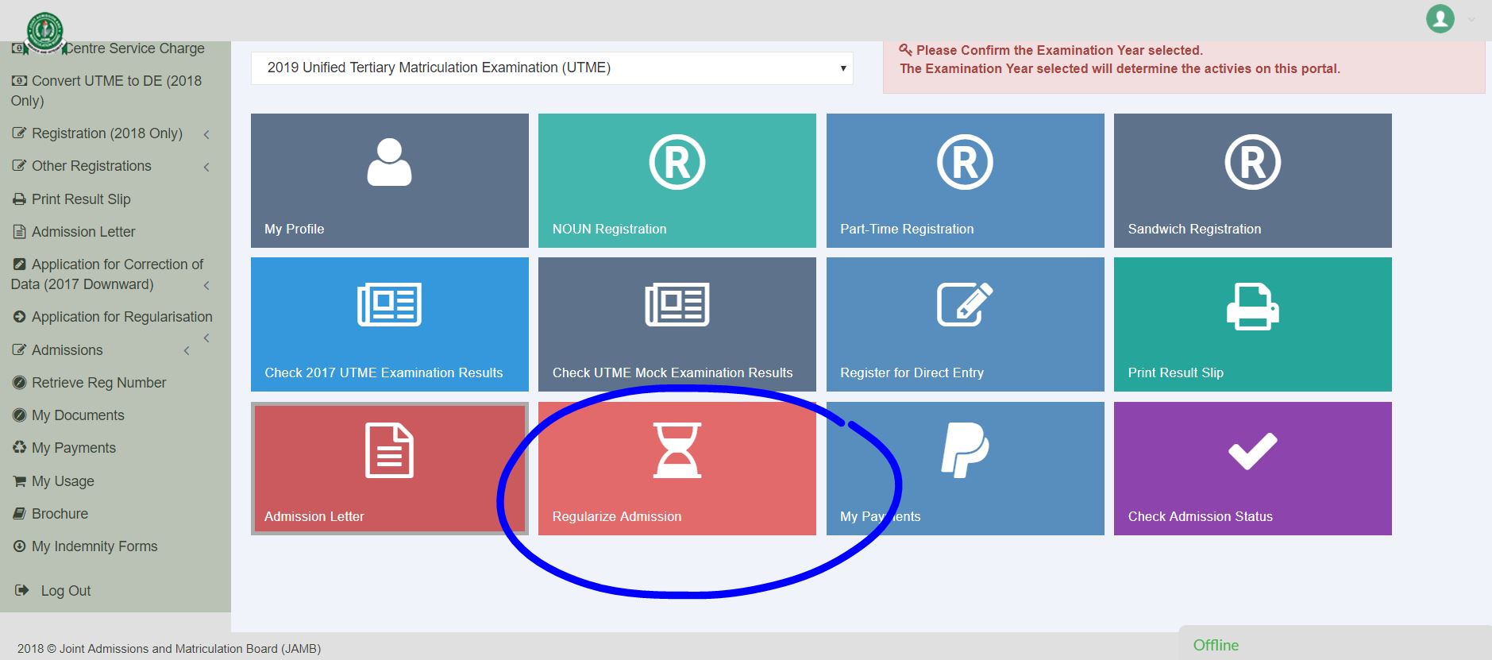Click the Regularize Admission hourglass icon
1492x660 pixels.
tap(677, 450)
